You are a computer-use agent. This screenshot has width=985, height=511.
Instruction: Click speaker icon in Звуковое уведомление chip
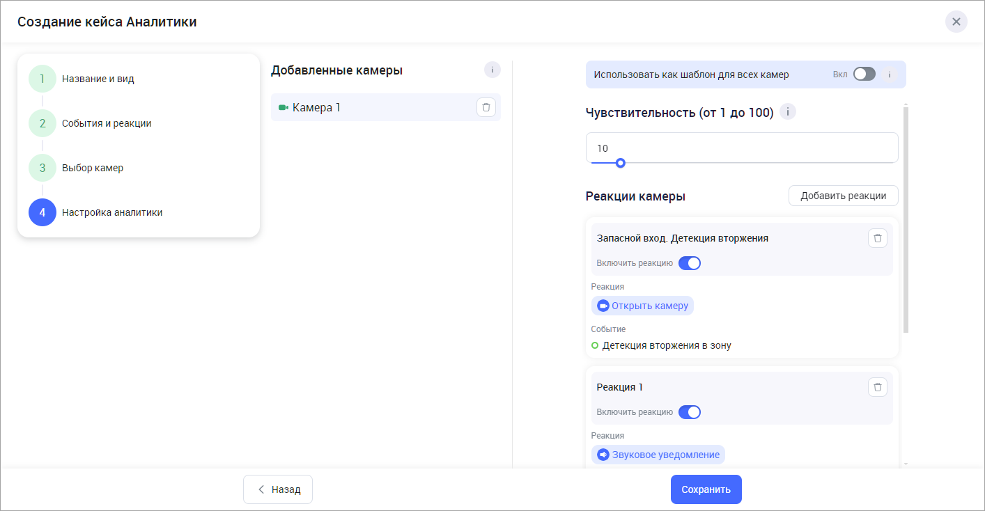point(603,455)
